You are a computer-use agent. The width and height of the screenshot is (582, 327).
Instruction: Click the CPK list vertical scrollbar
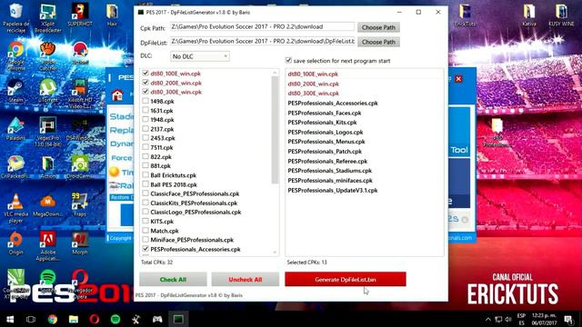(275, 130)
